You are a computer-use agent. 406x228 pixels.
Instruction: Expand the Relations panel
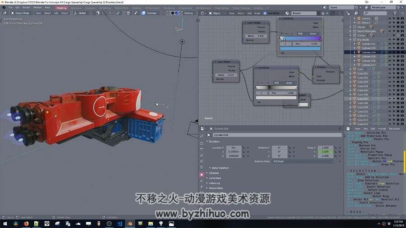coord(207,173)
